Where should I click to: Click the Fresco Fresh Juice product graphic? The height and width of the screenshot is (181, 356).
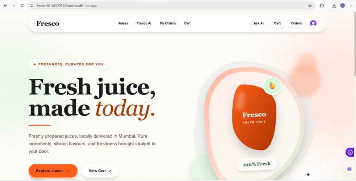pyautogui.click(x=254, y=117)
